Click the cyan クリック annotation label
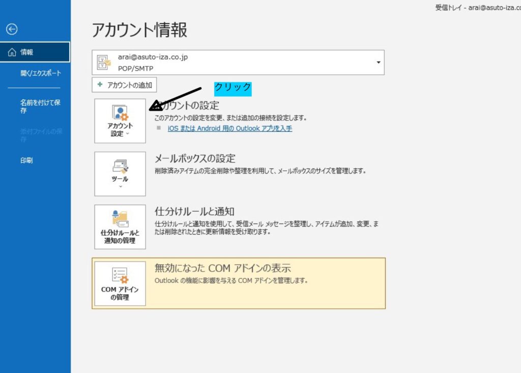Viewport: 521px width, 373px height. click(233, 88)
